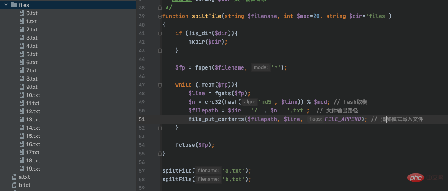Select 8.txt in the project tree
Screen dimensions: 448x191
click(x=32, y=79)
